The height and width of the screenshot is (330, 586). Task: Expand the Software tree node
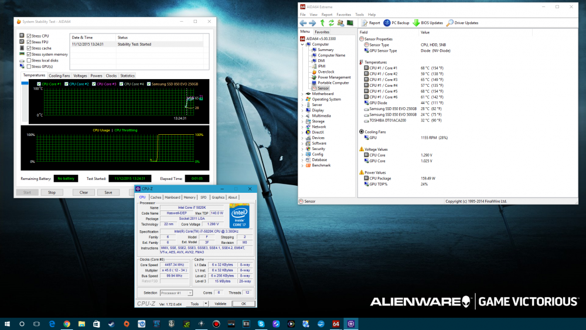tap(302, 144)
